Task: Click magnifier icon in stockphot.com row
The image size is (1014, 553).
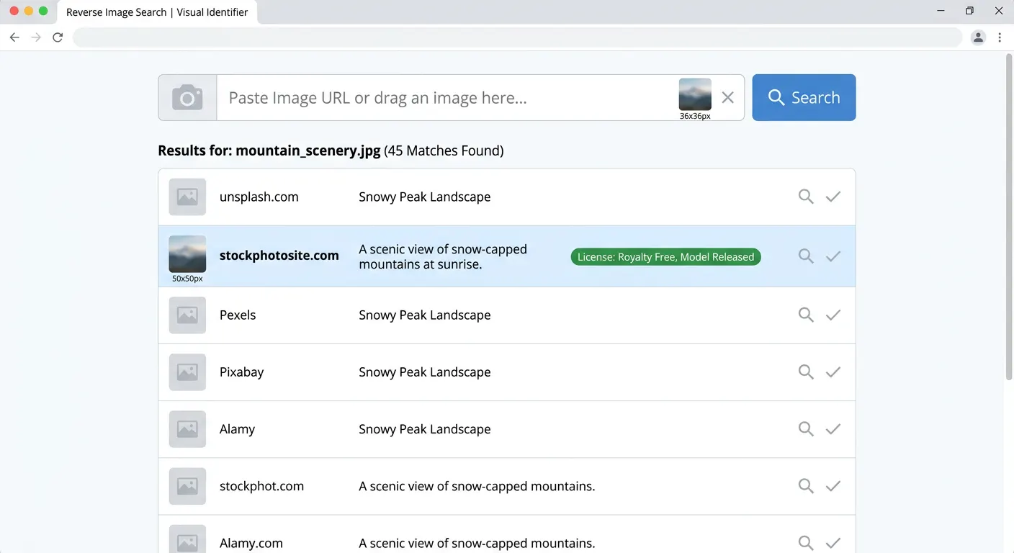Action: click(x=806, y=486)
